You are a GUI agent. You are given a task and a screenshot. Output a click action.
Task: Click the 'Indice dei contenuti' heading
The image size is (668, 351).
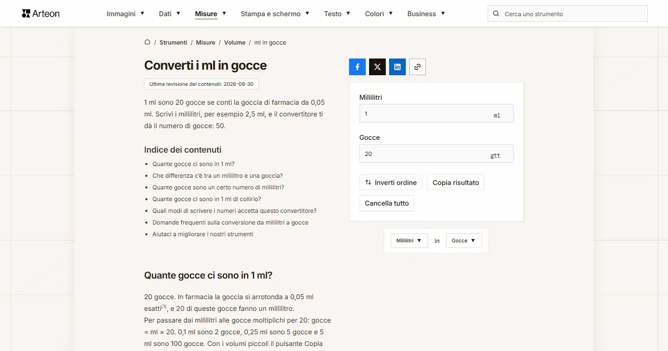pyautogui.click(x=183, y=149)
